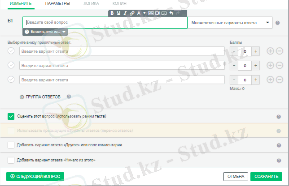
Task: Expand the text color dropdown arrow
Action: click(x=144, y=13)
